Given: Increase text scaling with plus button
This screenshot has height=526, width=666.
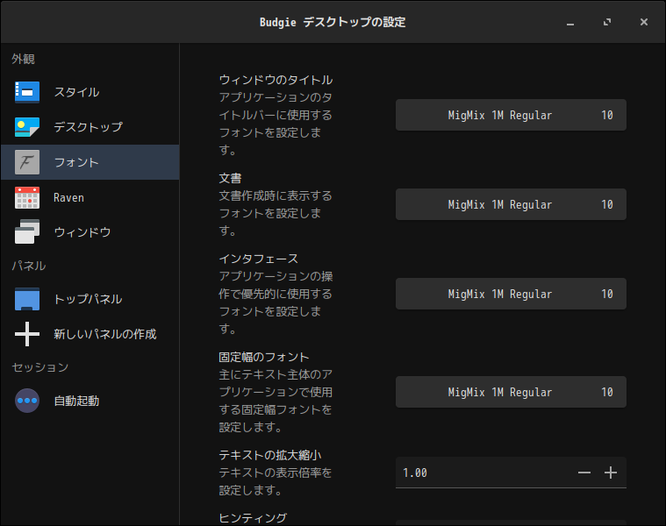Looking at the screenshot, I should (611, 473).
